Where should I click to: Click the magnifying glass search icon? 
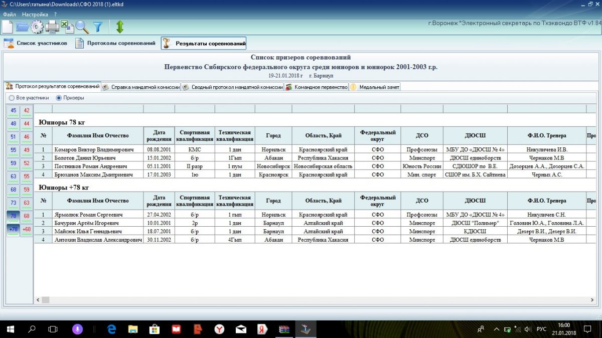click(82, 27)
